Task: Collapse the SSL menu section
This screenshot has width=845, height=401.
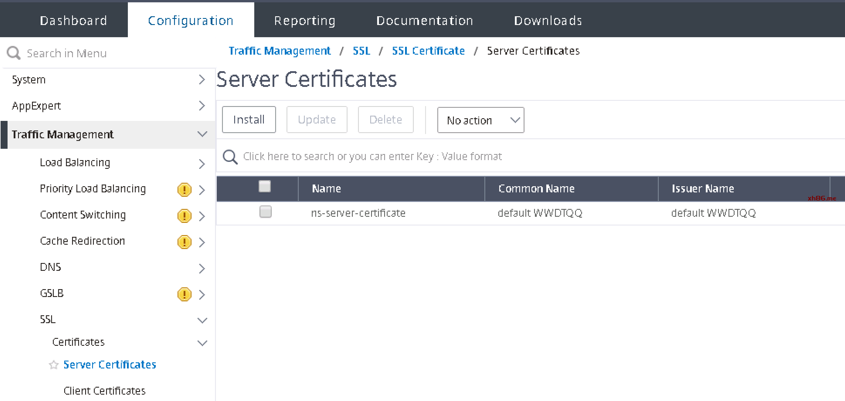Action: tap(202, 320)
